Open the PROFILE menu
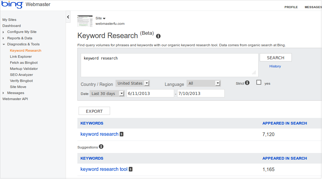Screen dimensions: 322x179 click(291, 7)
